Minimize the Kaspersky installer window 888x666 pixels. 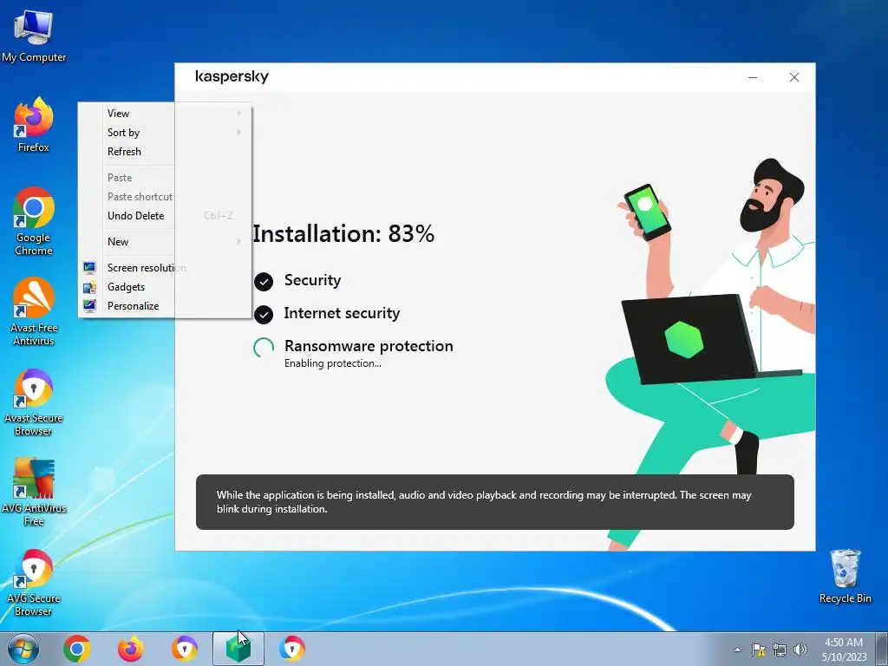click(x=753, y=77)
